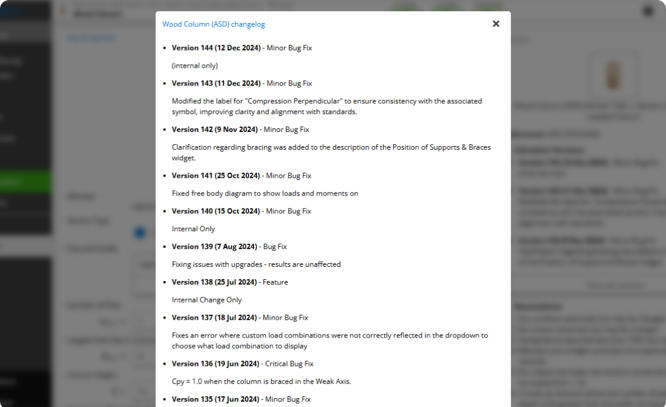Select the Version 138 (25 Jul 2024) Feature entry
The height and width of the screenshot is (407, 666).
(x=230, y=282)
